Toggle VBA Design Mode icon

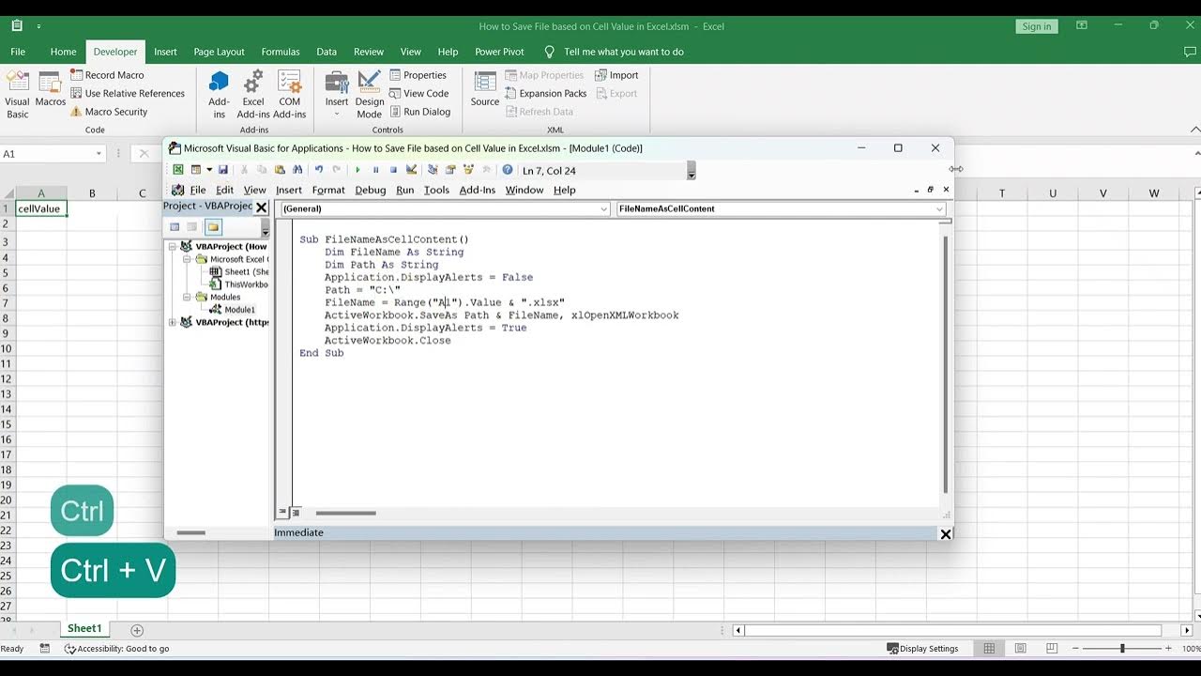411,170
